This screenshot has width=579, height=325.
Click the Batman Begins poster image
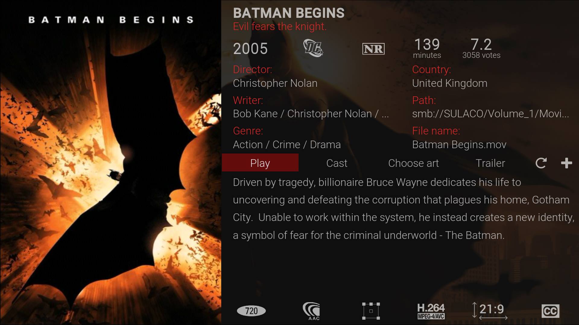click(110, 162)
